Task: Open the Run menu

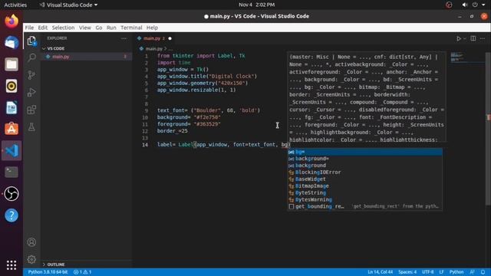Action: [x=111, y=28]
